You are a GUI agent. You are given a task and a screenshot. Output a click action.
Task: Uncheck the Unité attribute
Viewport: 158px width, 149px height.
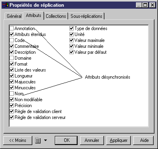click(x=71, y=34)
